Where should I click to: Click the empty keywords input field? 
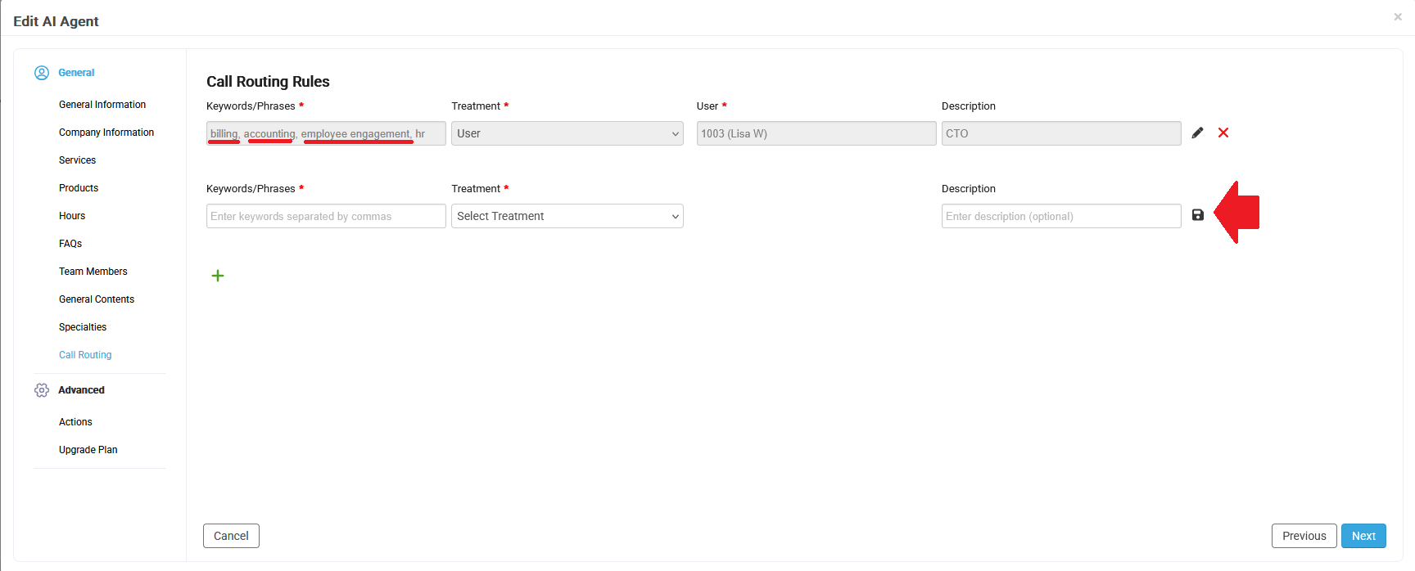pos(326,216)
